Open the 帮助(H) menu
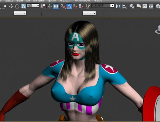This screenshot has height=122, width=160. coord(98,1)
